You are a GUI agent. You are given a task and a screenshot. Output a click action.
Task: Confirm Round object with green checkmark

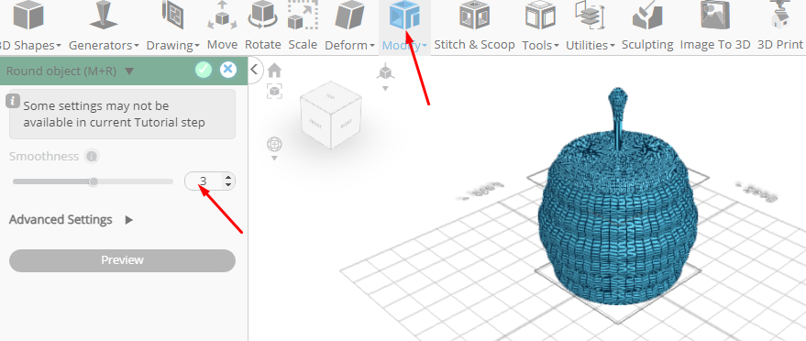click(x=204, y=70)
